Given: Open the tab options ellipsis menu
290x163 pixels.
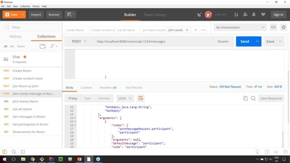Looking at the screenshot, I should (203, 30).
